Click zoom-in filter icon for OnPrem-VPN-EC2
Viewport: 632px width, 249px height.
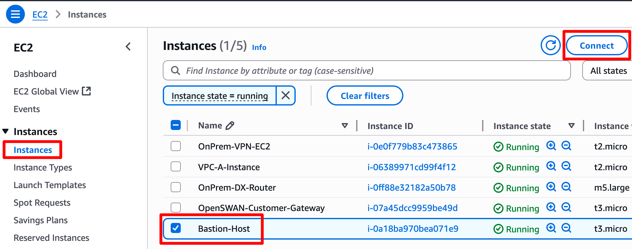click(x=551, y=146)
